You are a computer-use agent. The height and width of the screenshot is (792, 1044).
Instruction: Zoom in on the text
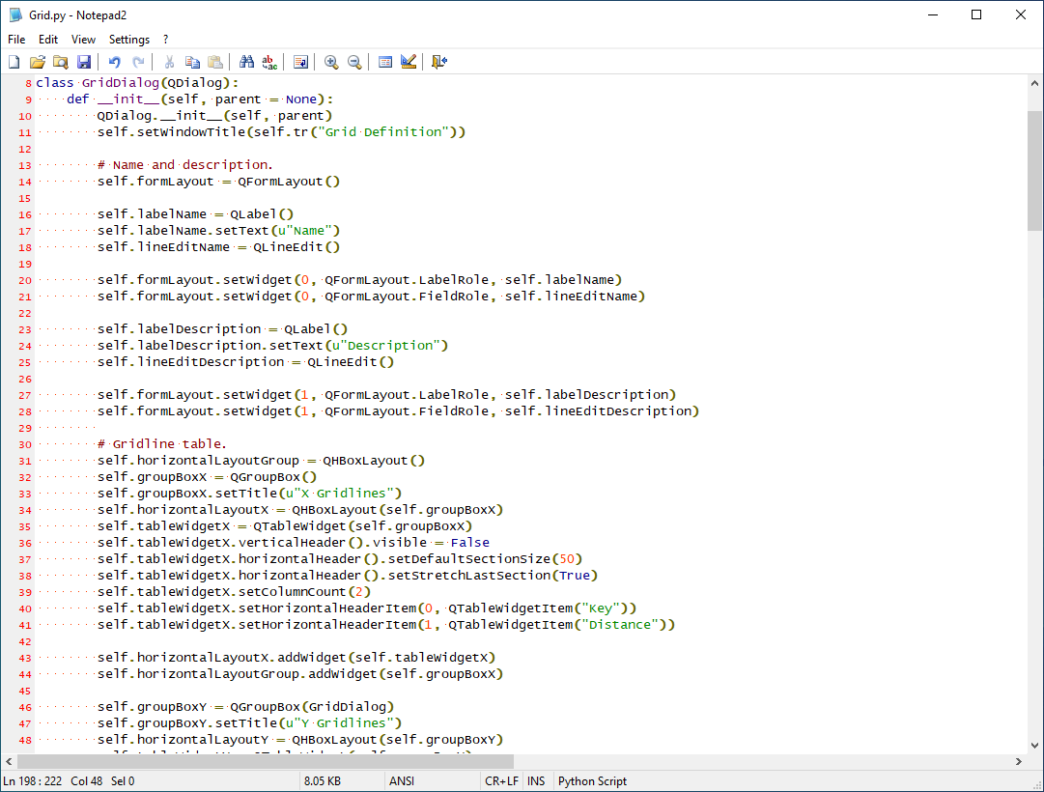331,62
